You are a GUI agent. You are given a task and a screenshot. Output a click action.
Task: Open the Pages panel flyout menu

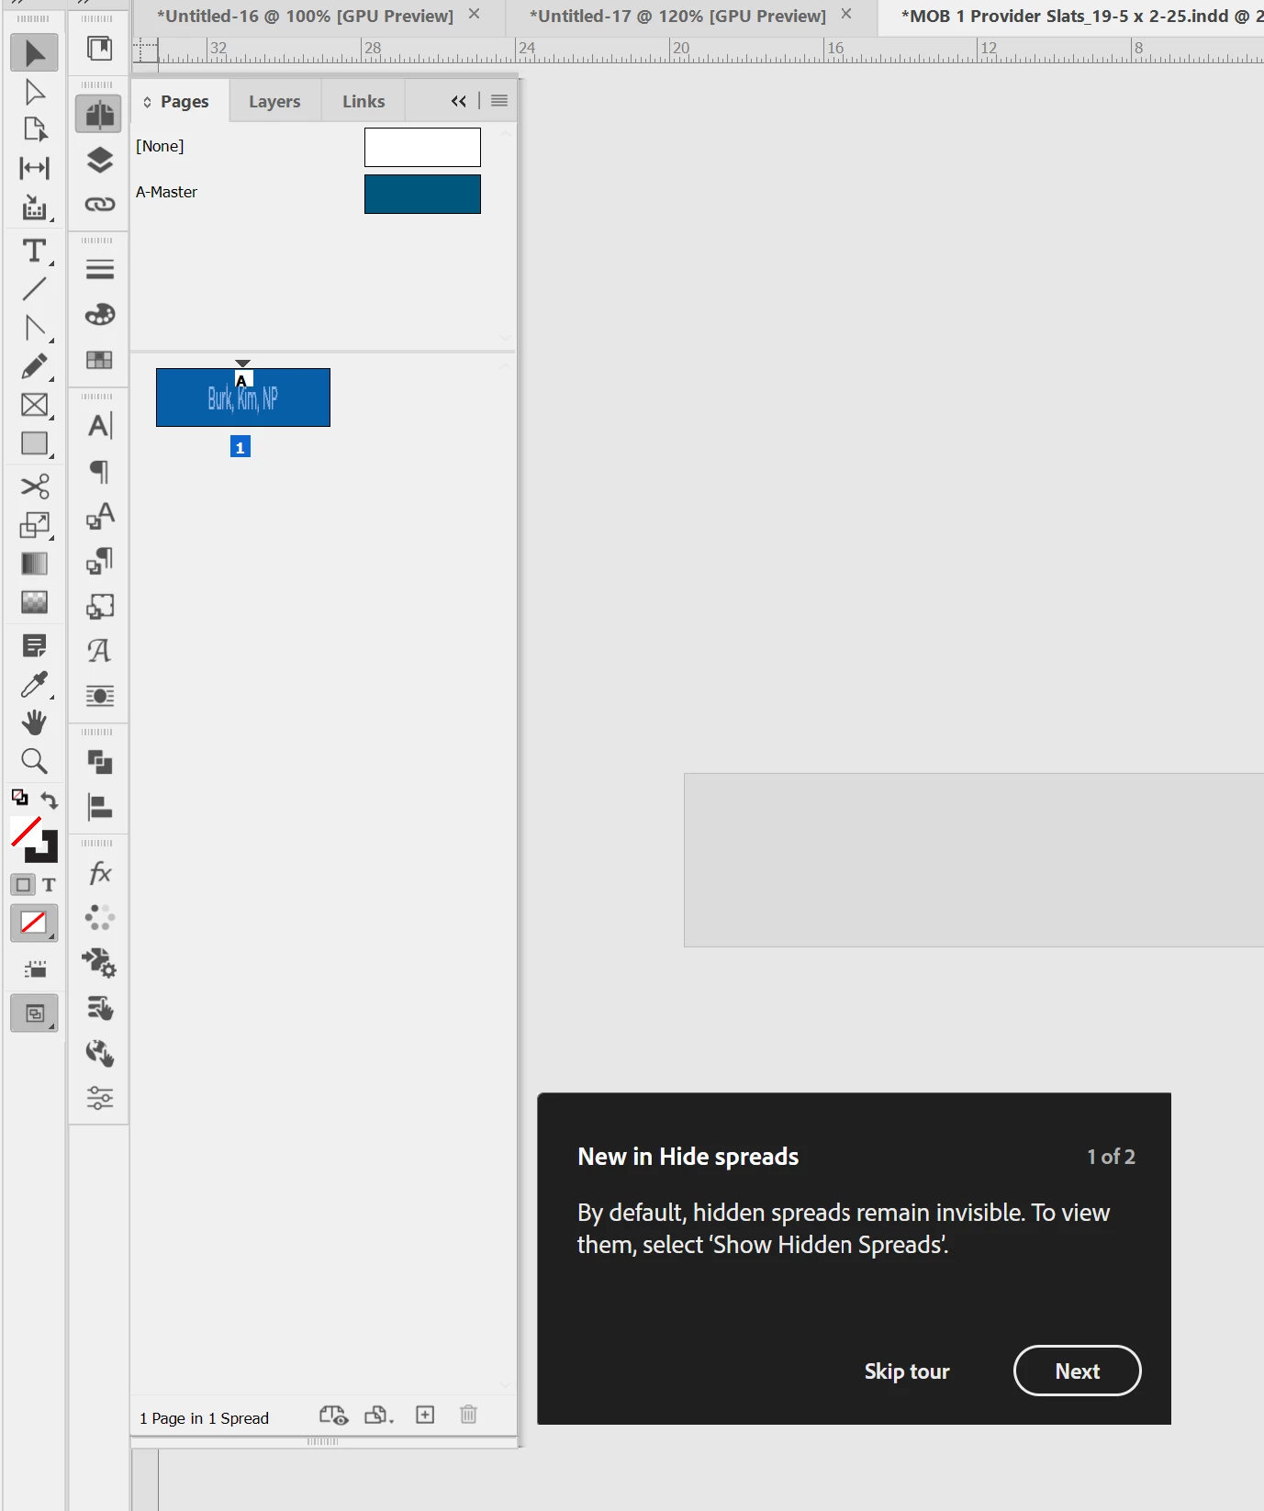tap(499, 101)
